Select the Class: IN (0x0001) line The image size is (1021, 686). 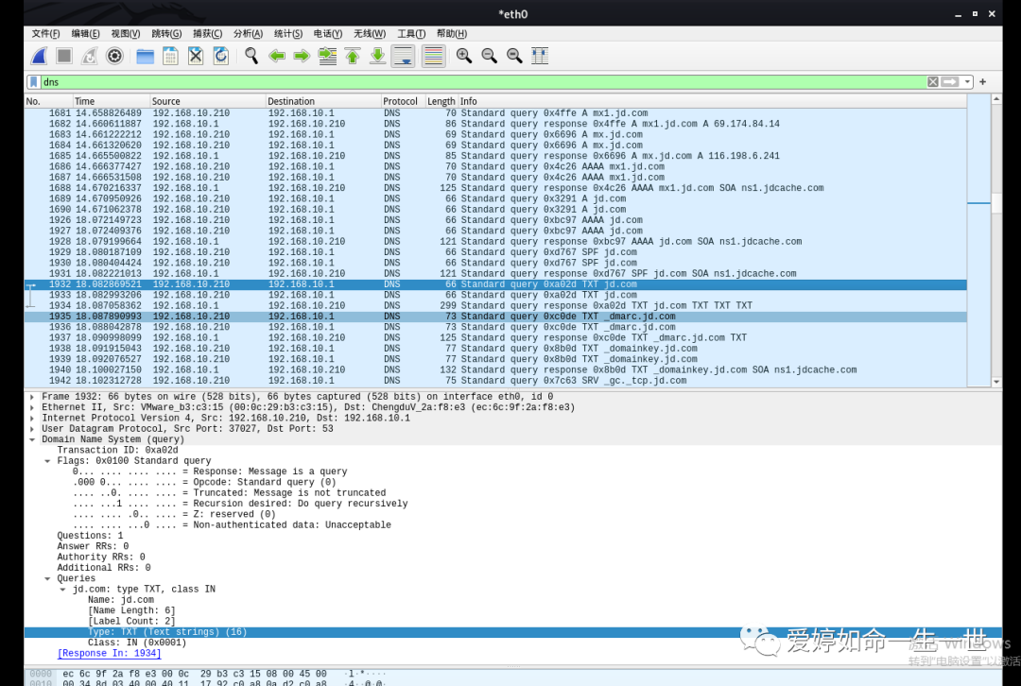coord(137,643)
